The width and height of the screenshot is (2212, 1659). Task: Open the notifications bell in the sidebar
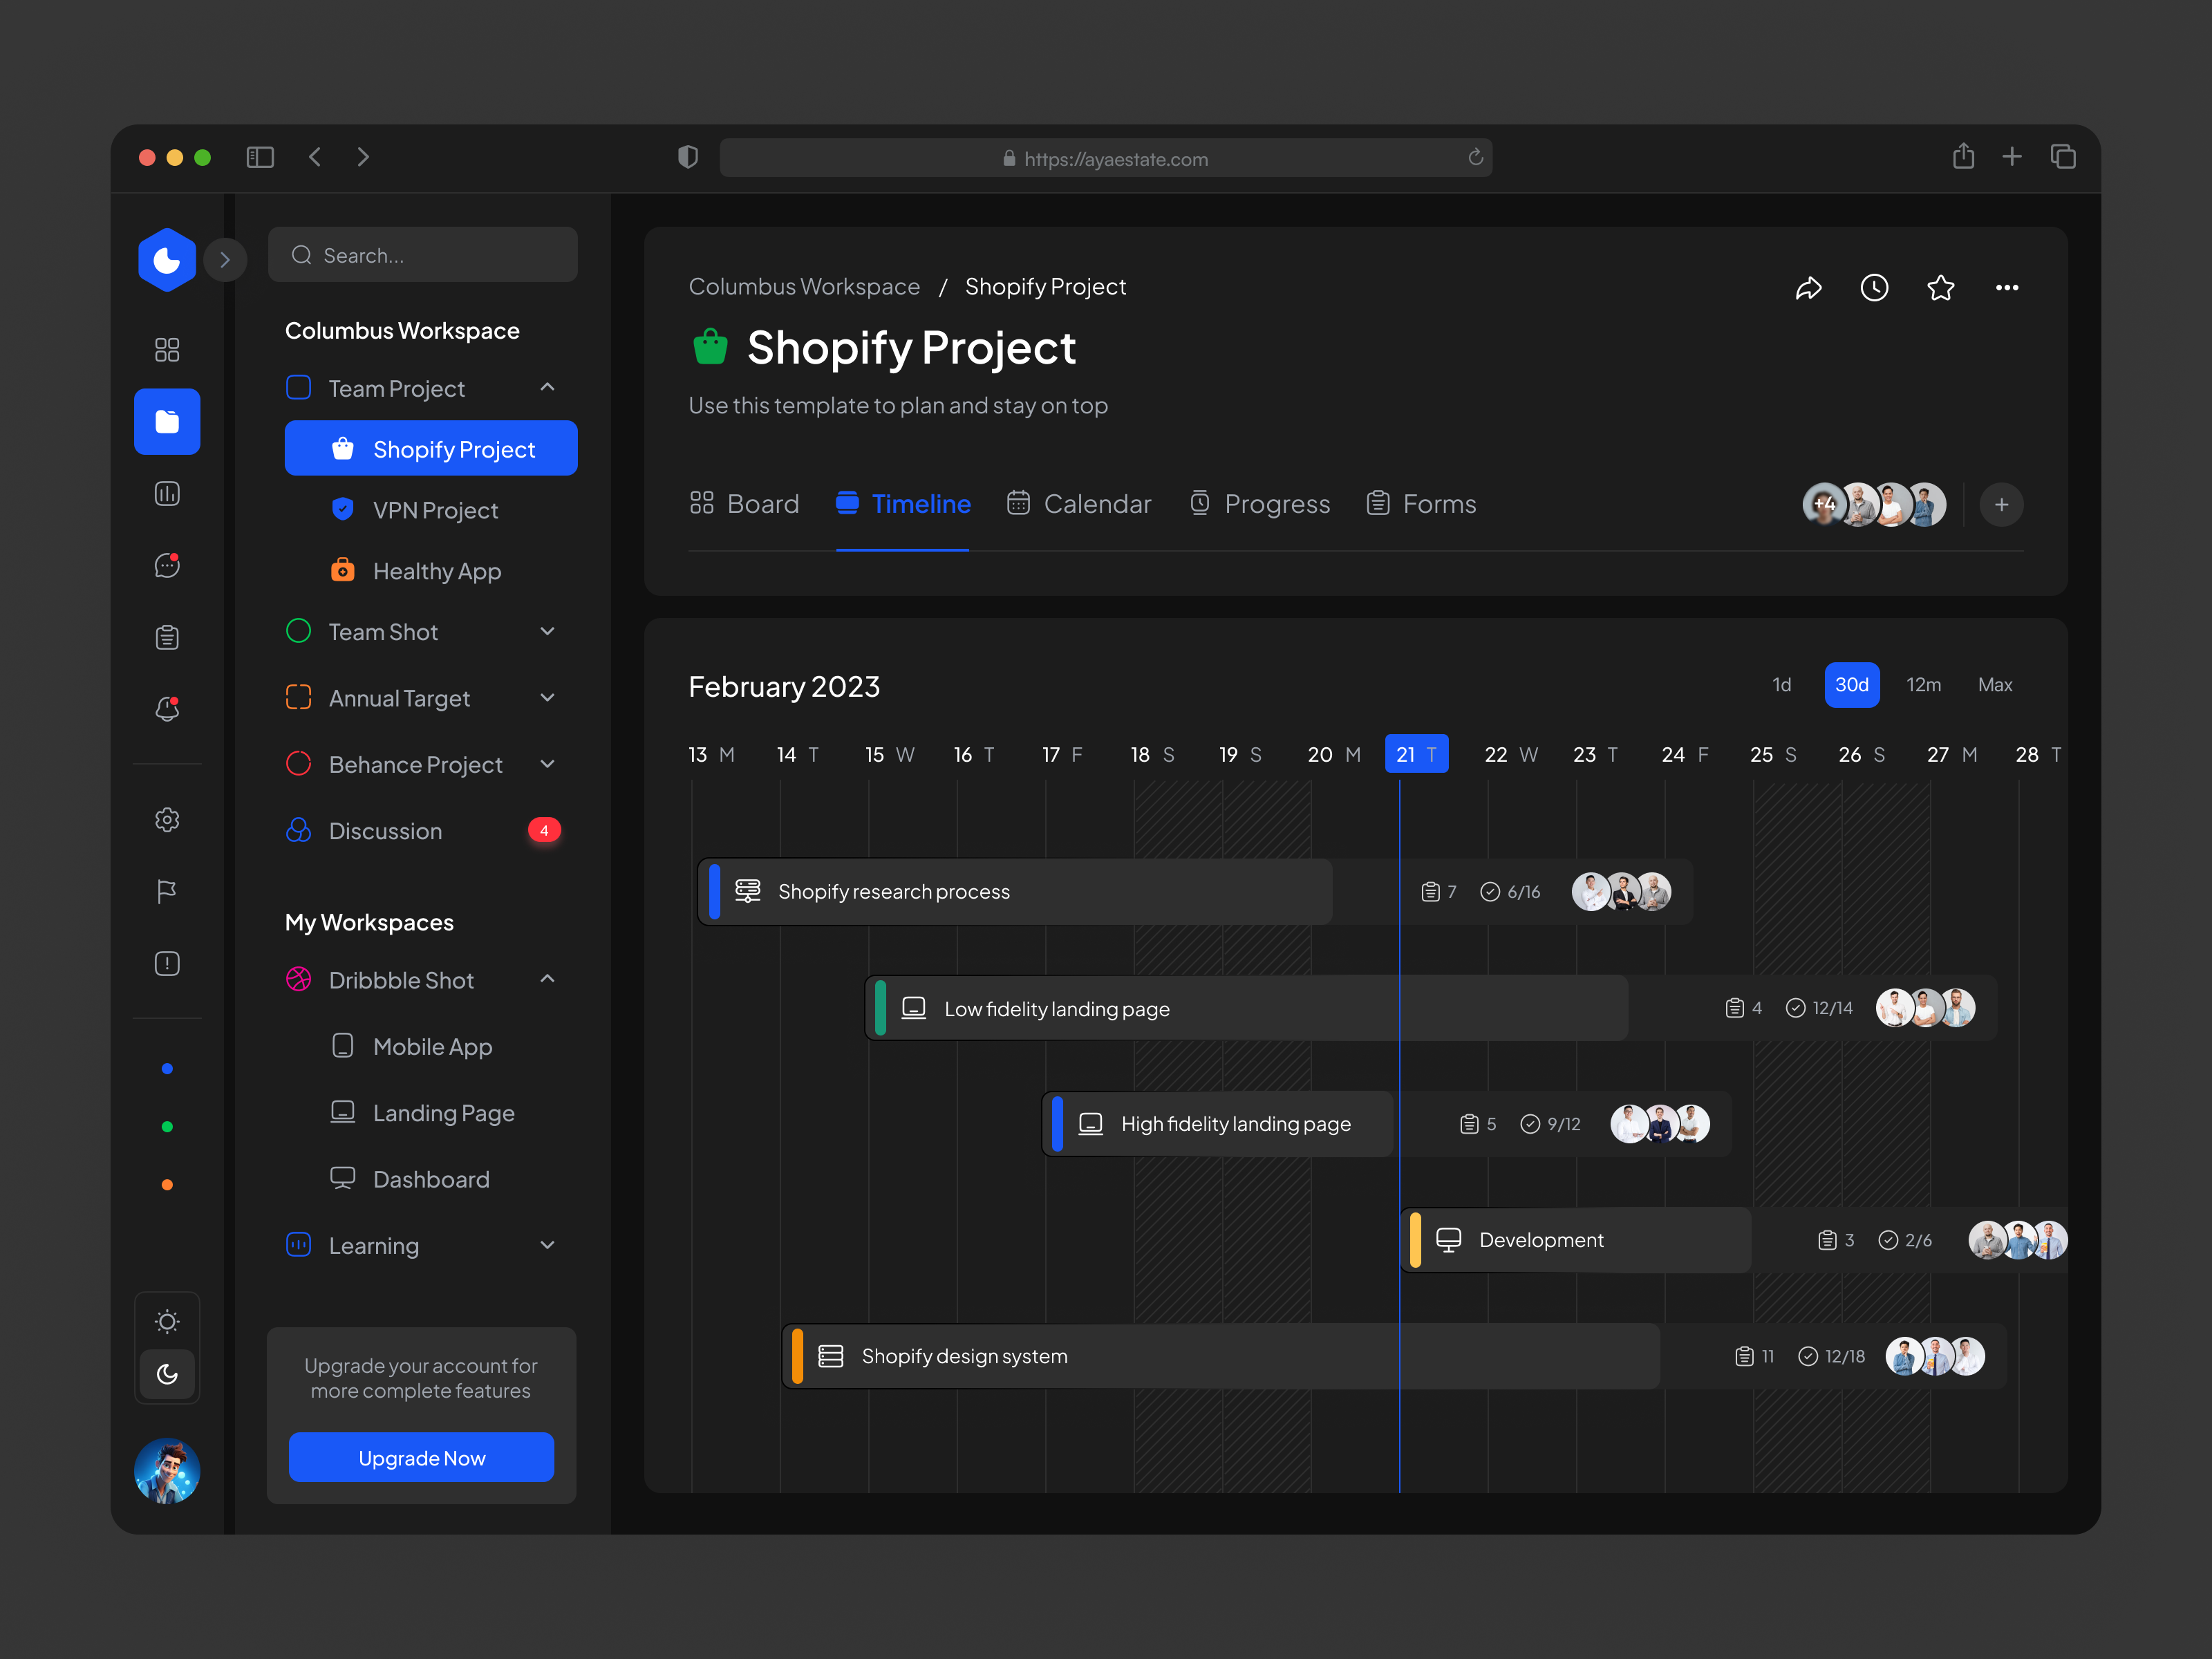[x=166, y=709]
